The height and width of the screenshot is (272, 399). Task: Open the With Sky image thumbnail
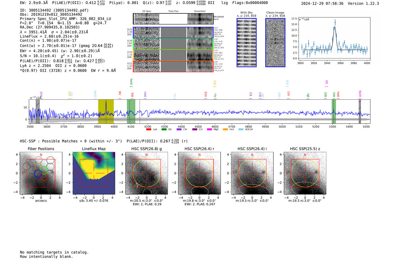(x=247, y=43)
